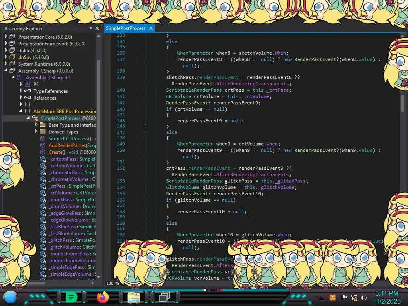Click the Start orb button

click(x=10, y=298)
